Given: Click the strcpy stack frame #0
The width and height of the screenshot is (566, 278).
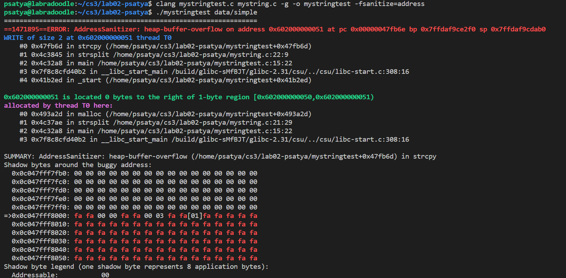Looking at the screenshot, I should coord(165,46).
